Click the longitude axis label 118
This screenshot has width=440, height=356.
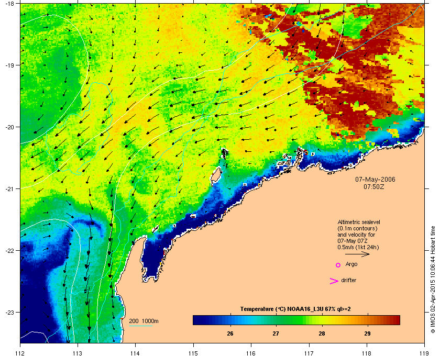[x=367, y=353]
